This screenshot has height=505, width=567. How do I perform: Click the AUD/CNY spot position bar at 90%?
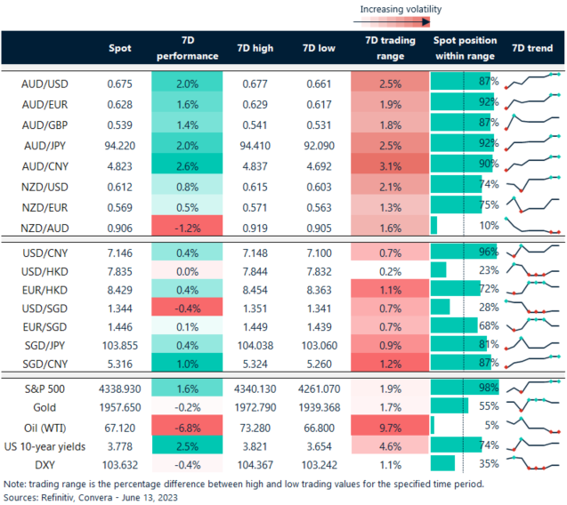(463, 164)
